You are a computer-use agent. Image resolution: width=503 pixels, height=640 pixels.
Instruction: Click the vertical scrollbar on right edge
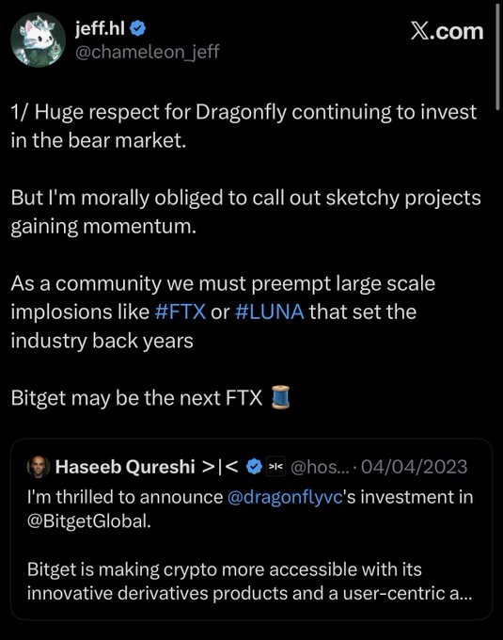click(x=496, y=56)
